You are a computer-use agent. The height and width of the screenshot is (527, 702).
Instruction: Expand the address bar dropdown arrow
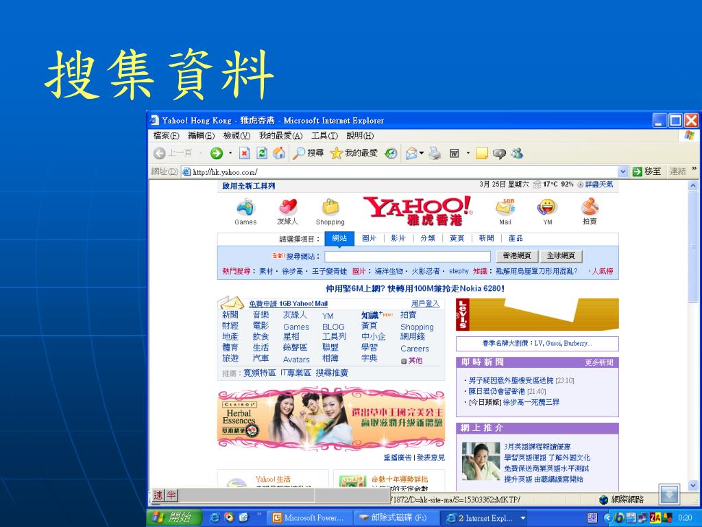tap(622, 172)
